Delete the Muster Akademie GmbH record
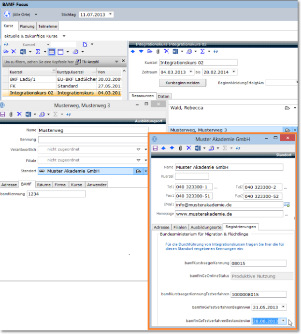 [x=188, y=148]
